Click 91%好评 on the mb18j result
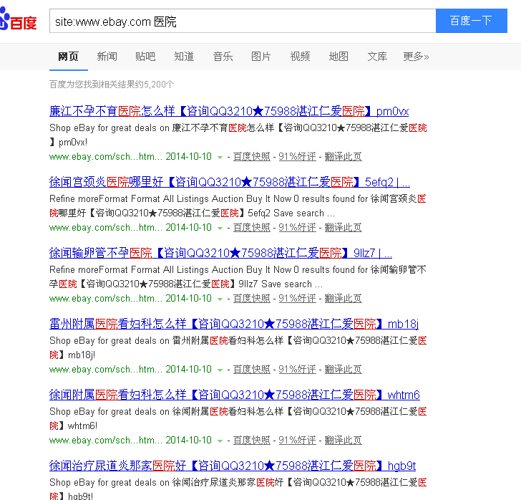This screenshot has height=500, width=521. click(x=298, y=369)
